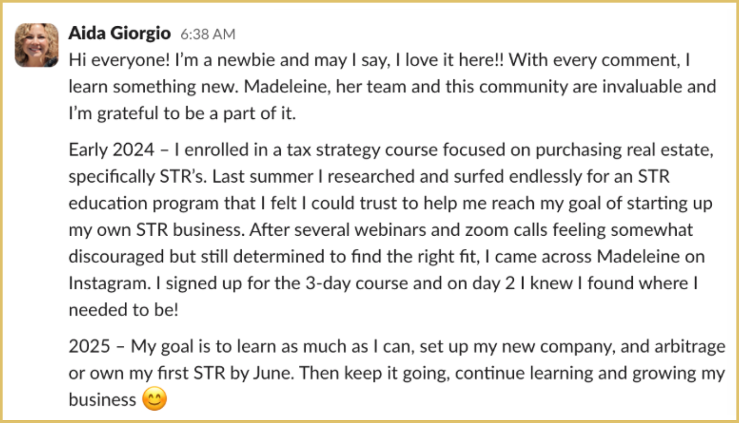Click the phrase "3-day course"
Image resolution: width=739 pixels, height=423 pixels.
(317, 284)
